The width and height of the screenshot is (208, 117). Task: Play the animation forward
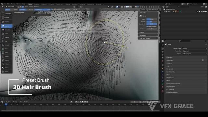pos(83,102)
